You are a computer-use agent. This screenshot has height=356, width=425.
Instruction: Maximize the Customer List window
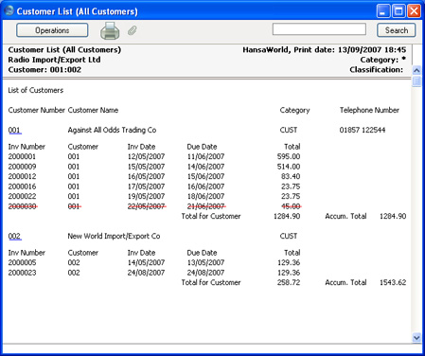click(398, 11)
